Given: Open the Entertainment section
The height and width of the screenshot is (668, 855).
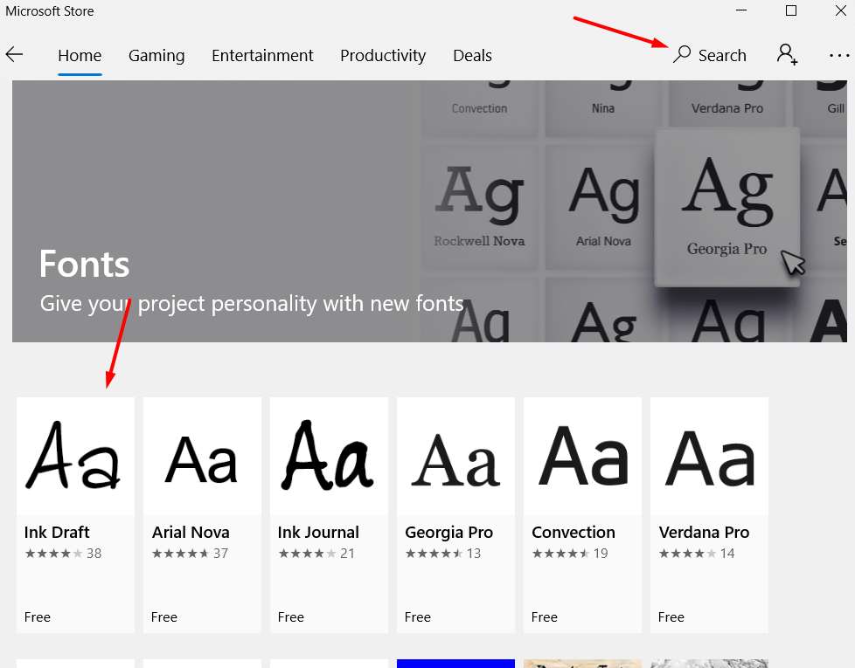Looking at the screenshot, I should click(262, 55).
